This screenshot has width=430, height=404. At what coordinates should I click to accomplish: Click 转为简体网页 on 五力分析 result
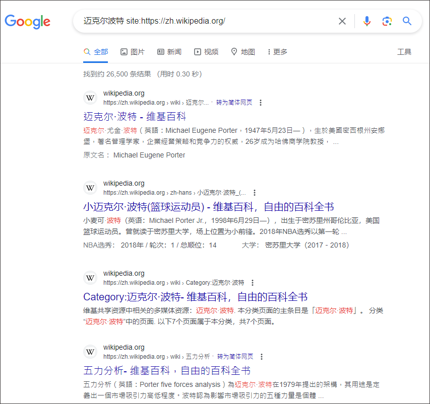tap(235, 356)
